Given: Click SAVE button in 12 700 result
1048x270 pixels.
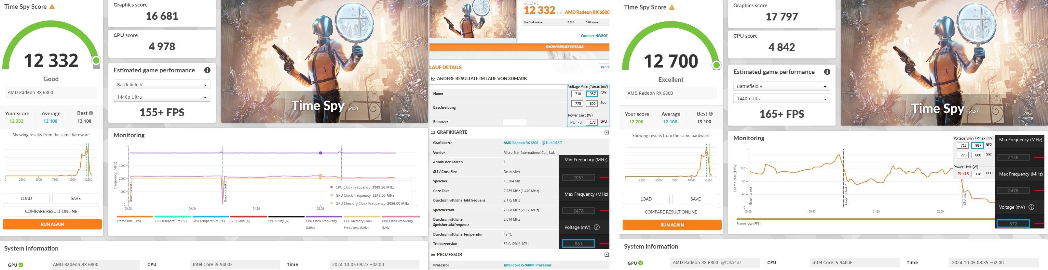Looking at the screenshot, I should click(695, 199).
